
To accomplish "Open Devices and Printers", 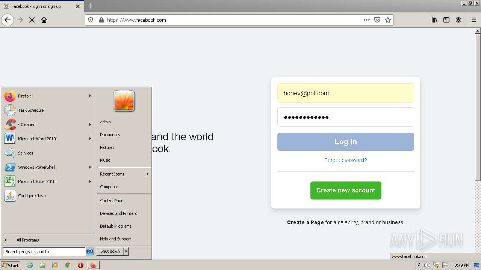I will (124, 213).
